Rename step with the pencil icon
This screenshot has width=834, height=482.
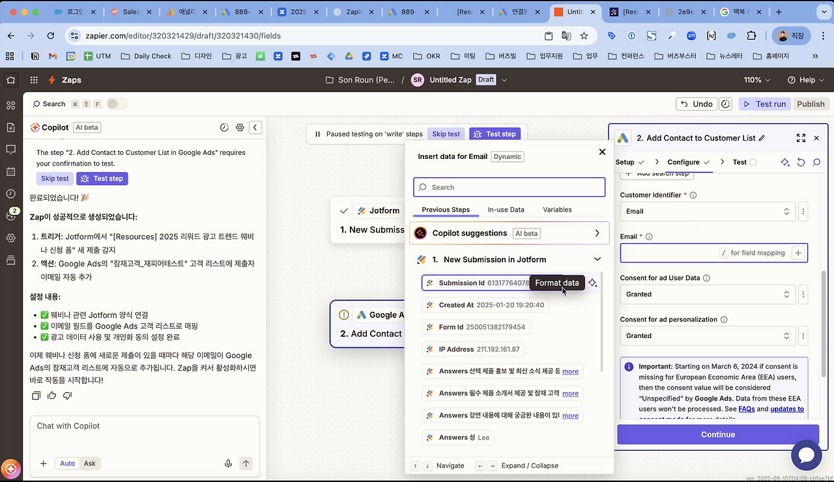pyautogui.click(x=762, y=138)
